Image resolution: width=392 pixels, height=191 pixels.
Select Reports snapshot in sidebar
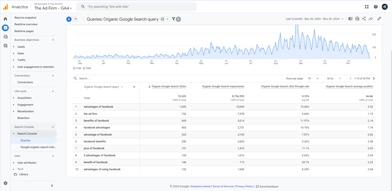click(25, 18)
